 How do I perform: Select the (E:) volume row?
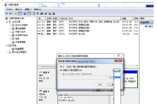point(88,28)
